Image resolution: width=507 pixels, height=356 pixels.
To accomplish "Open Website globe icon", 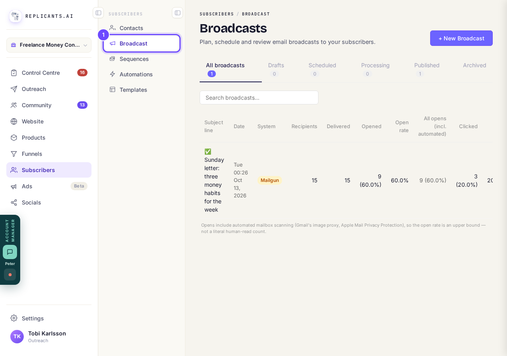I will 14,121.
